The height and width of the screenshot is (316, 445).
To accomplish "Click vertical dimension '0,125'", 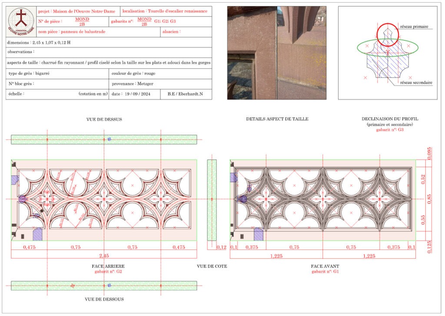I will pos(429,247).
